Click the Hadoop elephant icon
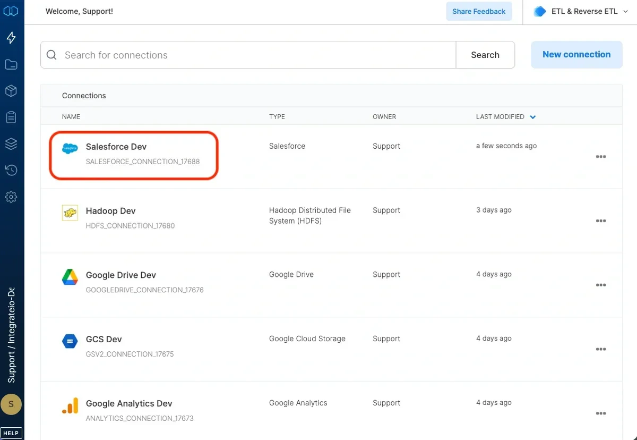Viewport: 637px width, 440px height. [70, 214]
